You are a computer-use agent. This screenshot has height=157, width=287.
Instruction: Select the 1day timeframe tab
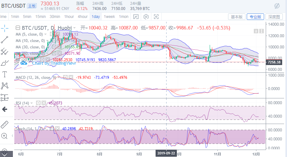tap(96, 17)
